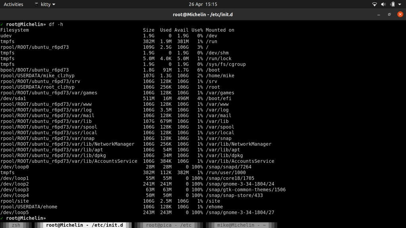The height and width of the screenshot is (228, 406).
Task: Click the '679M' used value for /var/lib
Action: (x=166, y=121)
